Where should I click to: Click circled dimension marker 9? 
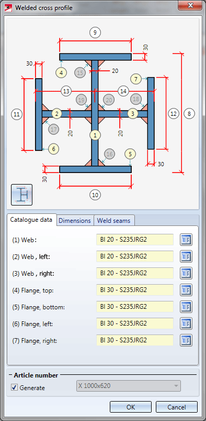pyautogui.click(x=95, y=33)
